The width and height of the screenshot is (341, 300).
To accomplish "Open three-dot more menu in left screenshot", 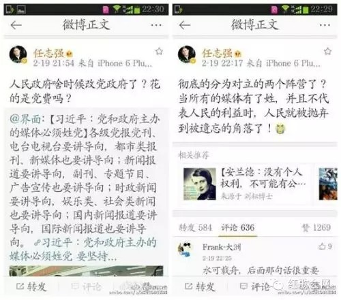I will click(156, 25).
